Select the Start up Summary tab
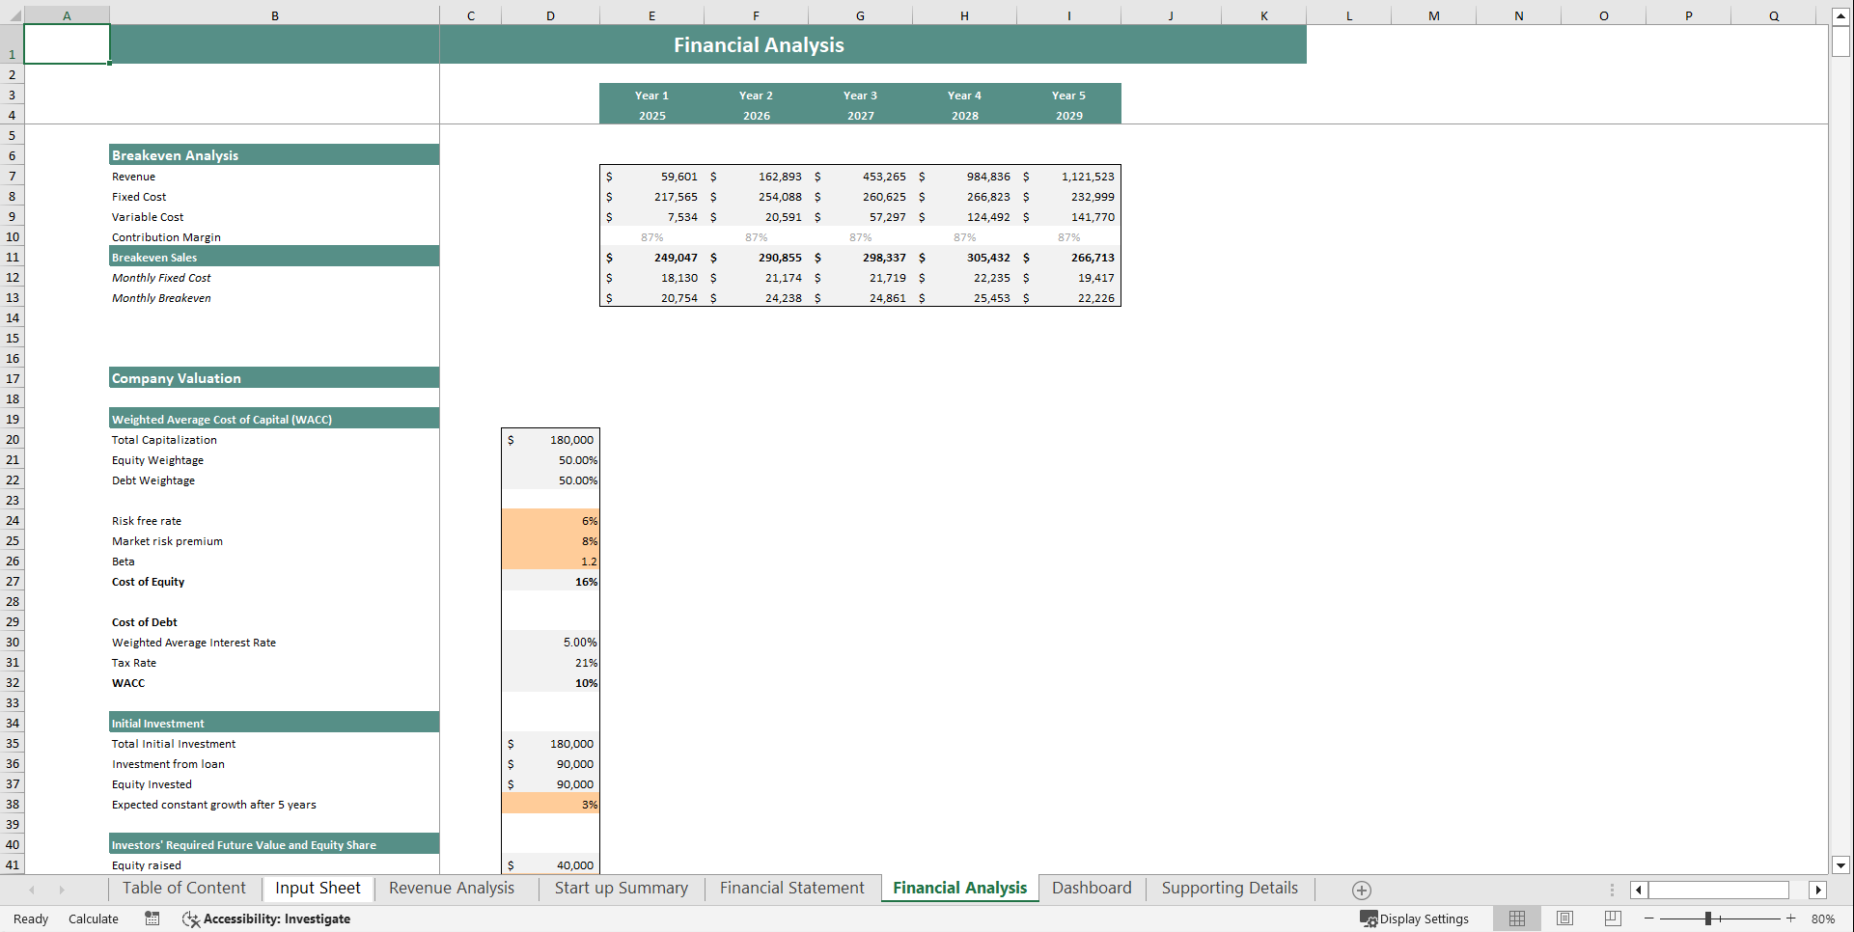1854x932 pixels. tap(621, 888)
